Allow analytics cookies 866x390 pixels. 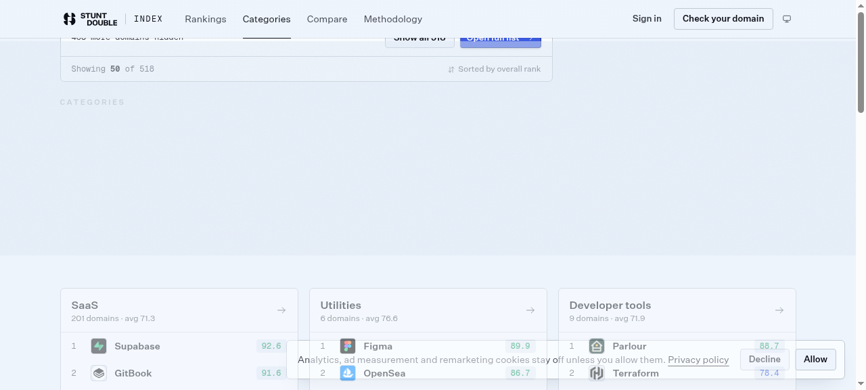815,360
